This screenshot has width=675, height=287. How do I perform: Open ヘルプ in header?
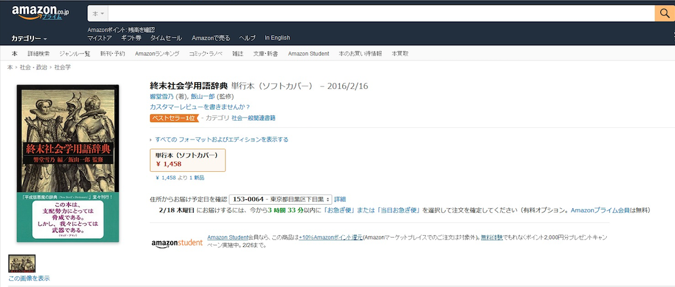[x=247, y=38]
